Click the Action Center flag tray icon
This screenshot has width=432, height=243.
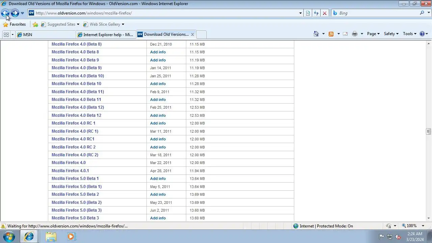381,237
